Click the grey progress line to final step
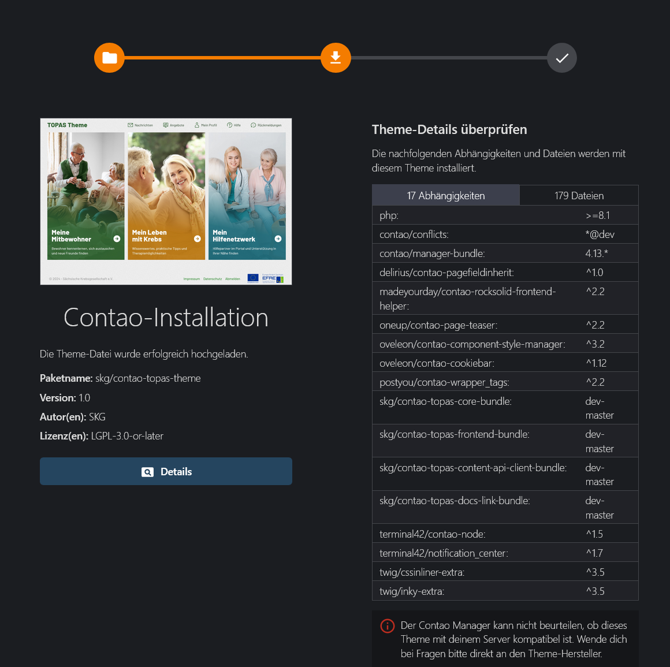Screen dimensions: 670x667 click(x=449, y=58)
